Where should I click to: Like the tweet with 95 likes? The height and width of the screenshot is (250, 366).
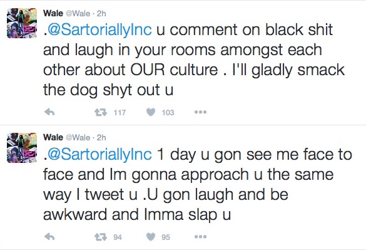click(x=151, y=237)
